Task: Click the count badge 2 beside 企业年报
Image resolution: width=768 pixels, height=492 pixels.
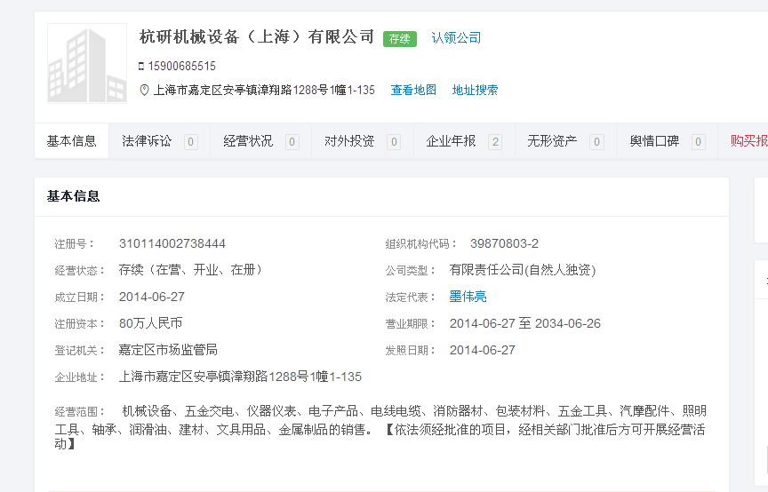Action: pos(495,142)
